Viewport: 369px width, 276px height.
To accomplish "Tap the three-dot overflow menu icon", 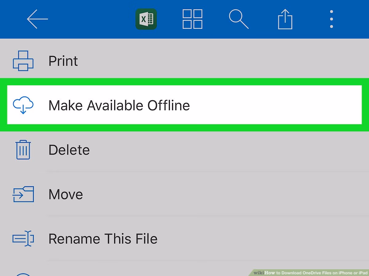I will coord(331,18).
